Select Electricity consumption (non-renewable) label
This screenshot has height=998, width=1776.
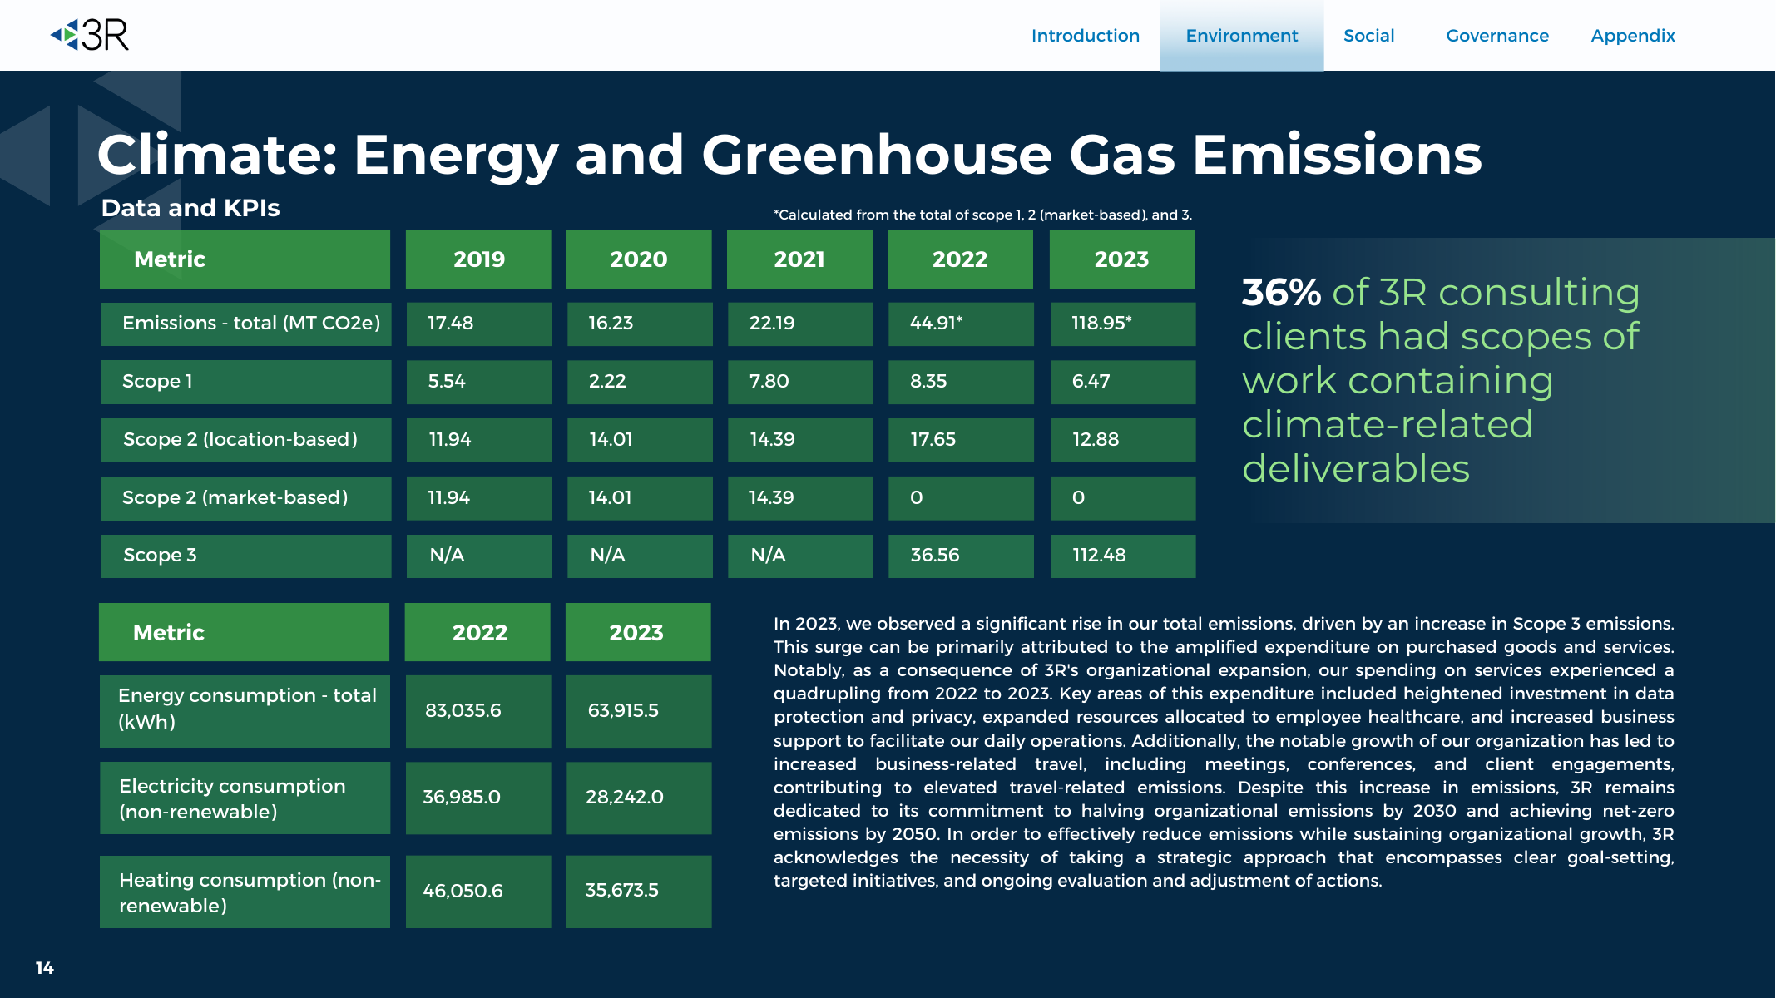[x=245, y=798]
